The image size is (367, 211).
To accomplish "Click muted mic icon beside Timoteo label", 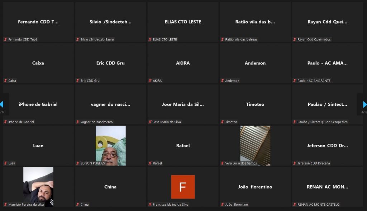I will 222,122.
